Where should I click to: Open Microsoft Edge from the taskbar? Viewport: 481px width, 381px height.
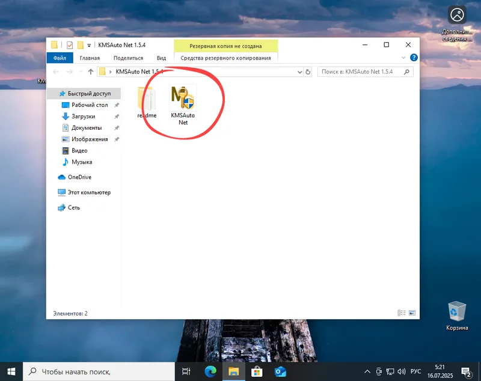210,371
